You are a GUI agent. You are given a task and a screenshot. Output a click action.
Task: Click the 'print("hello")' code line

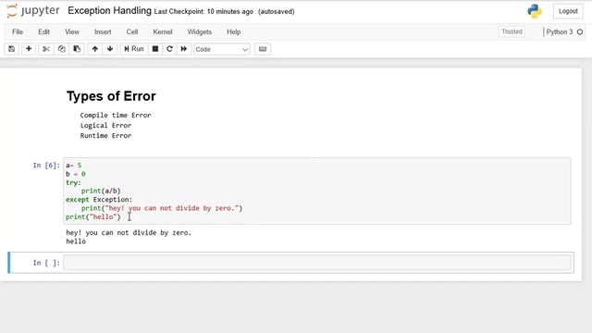(93, 216)
